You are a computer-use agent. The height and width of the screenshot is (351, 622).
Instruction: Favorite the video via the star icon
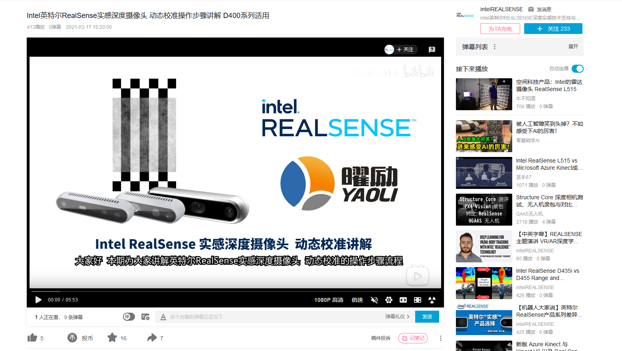[113, 337]
